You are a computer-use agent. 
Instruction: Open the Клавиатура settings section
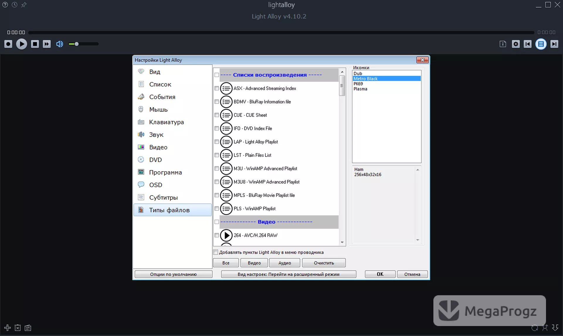(x=172, y=122)
